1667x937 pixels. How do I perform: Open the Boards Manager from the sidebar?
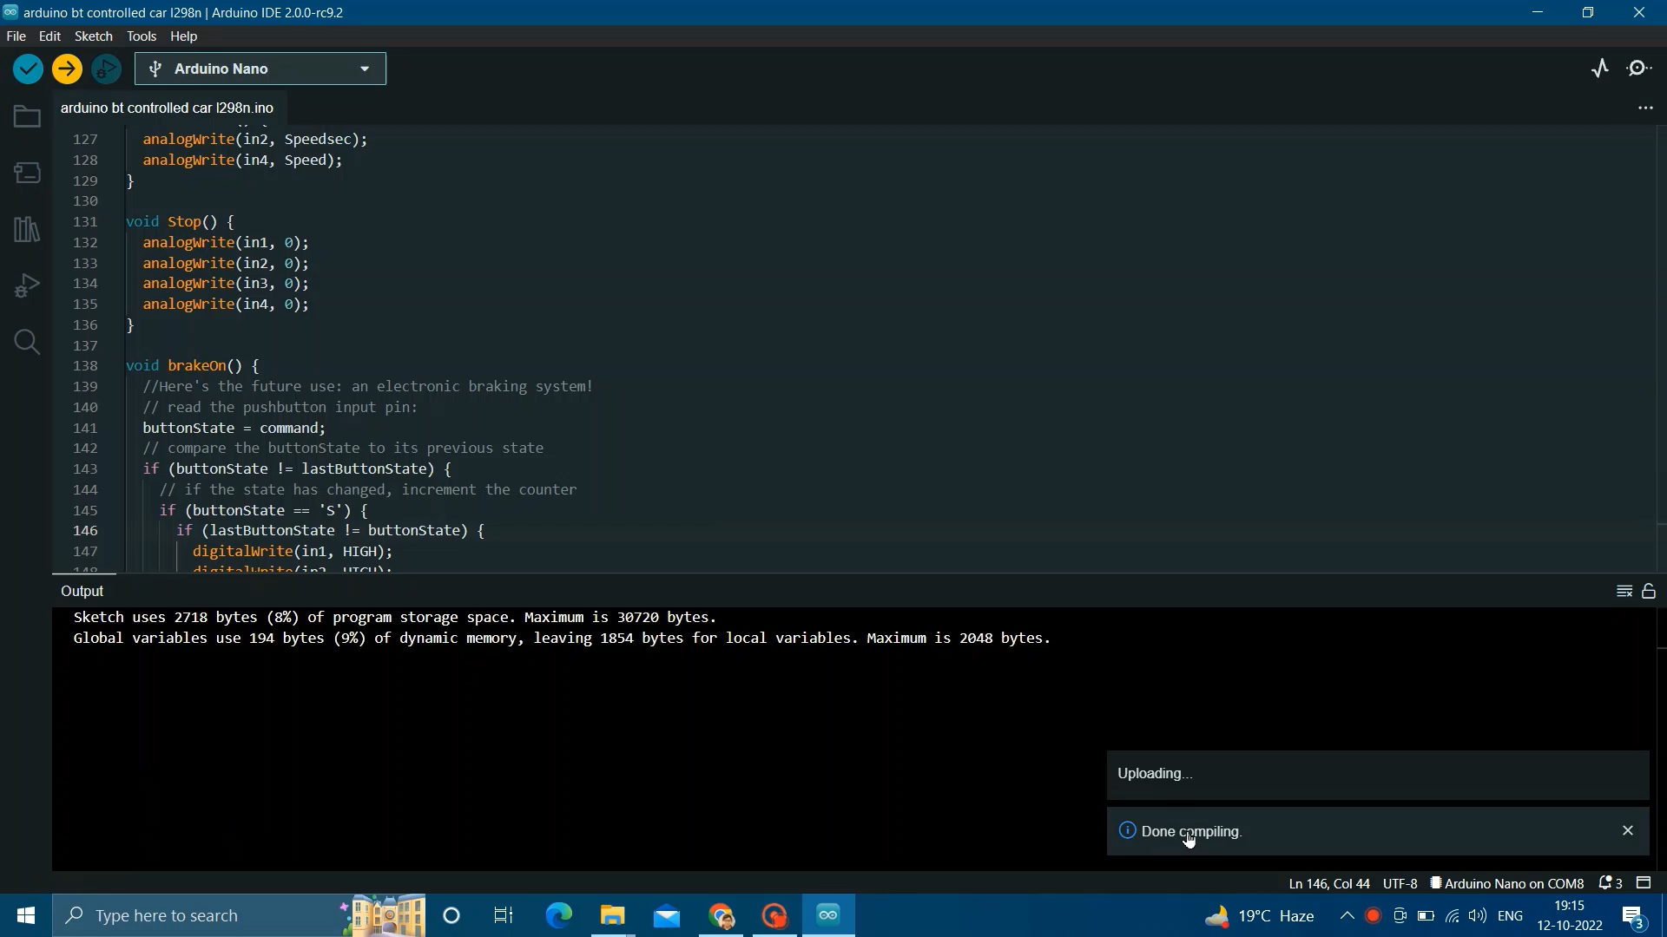tap(26, 172)
